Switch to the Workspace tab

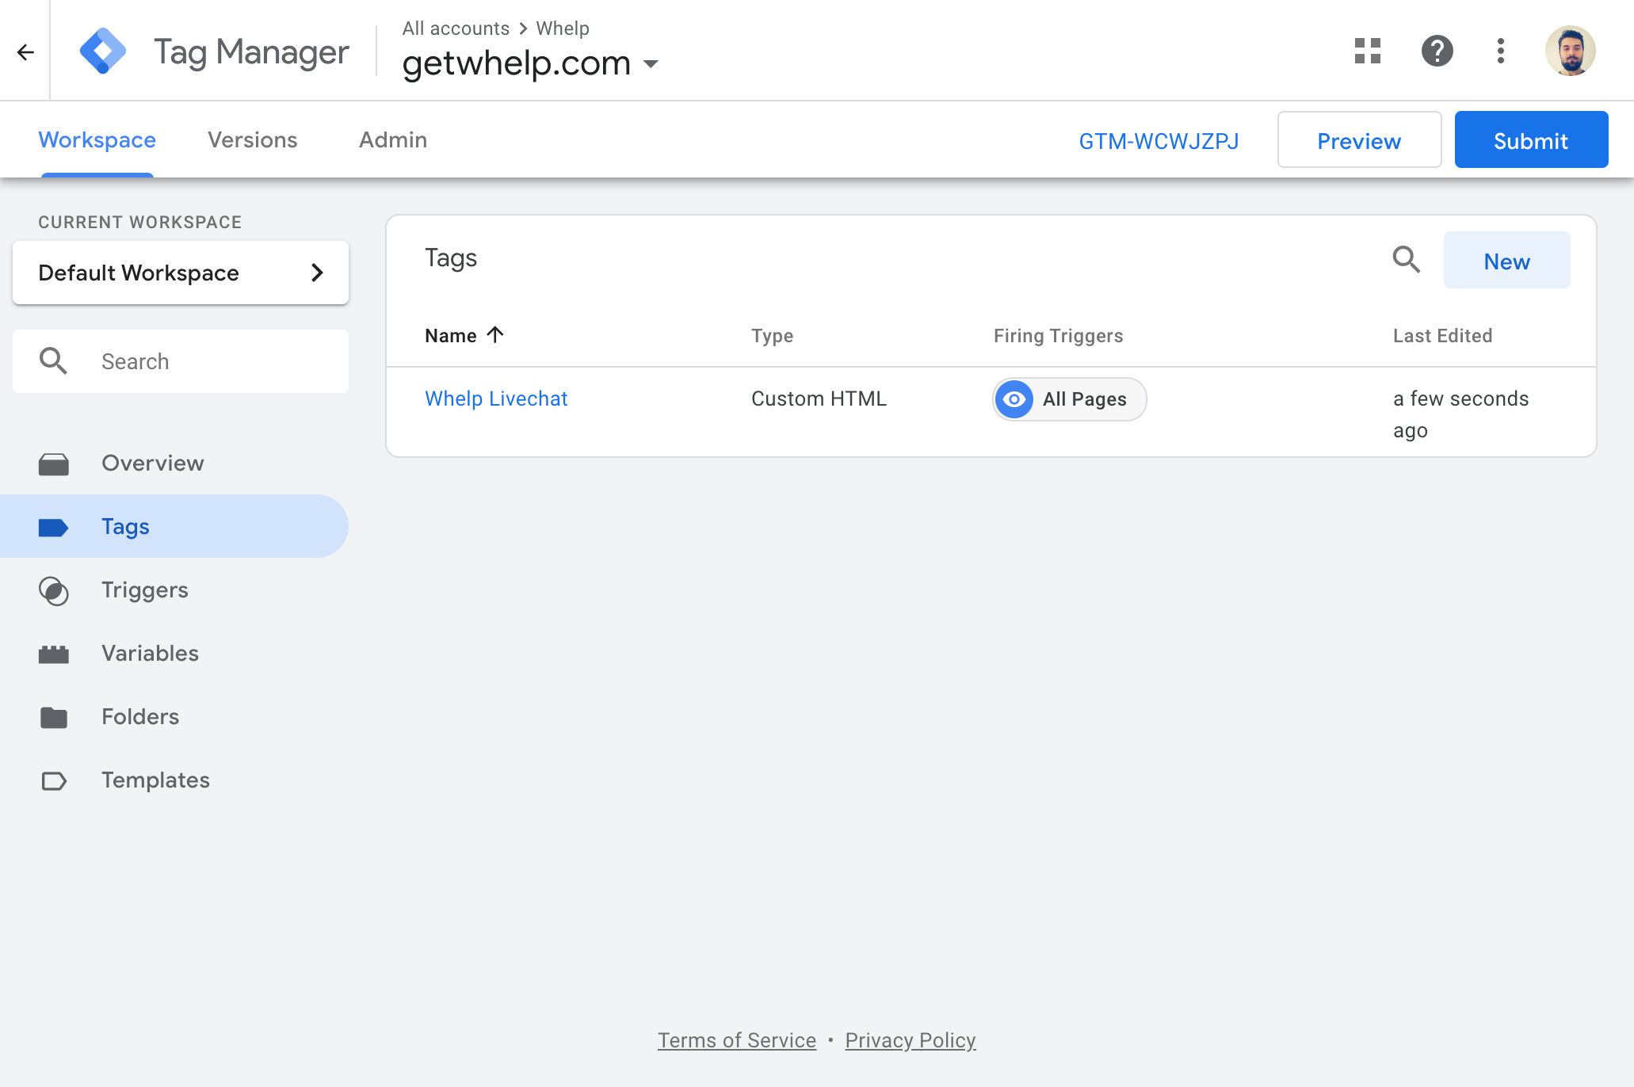coord(97,140)
